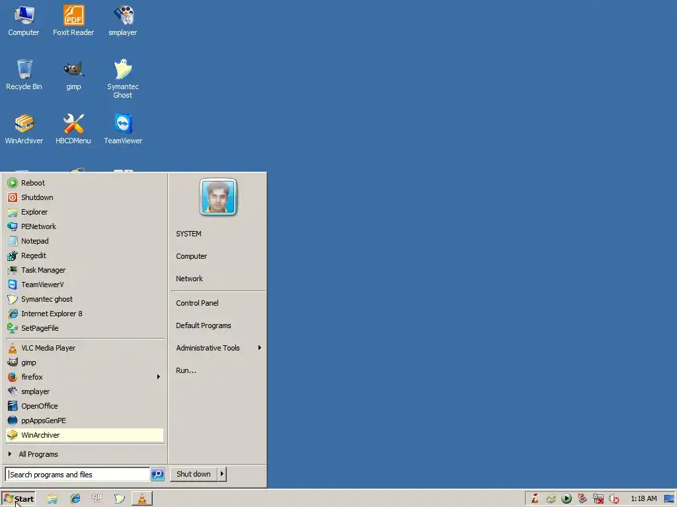The height and width of the screenshot is (507, 677).
Task: Open the Foxit Reader desktop icon
Action: click(73, 20)
